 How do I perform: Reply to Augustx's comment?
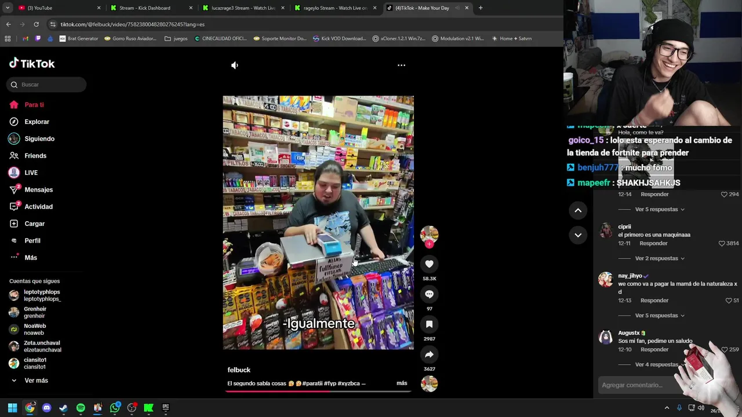[x=654, y=350]
